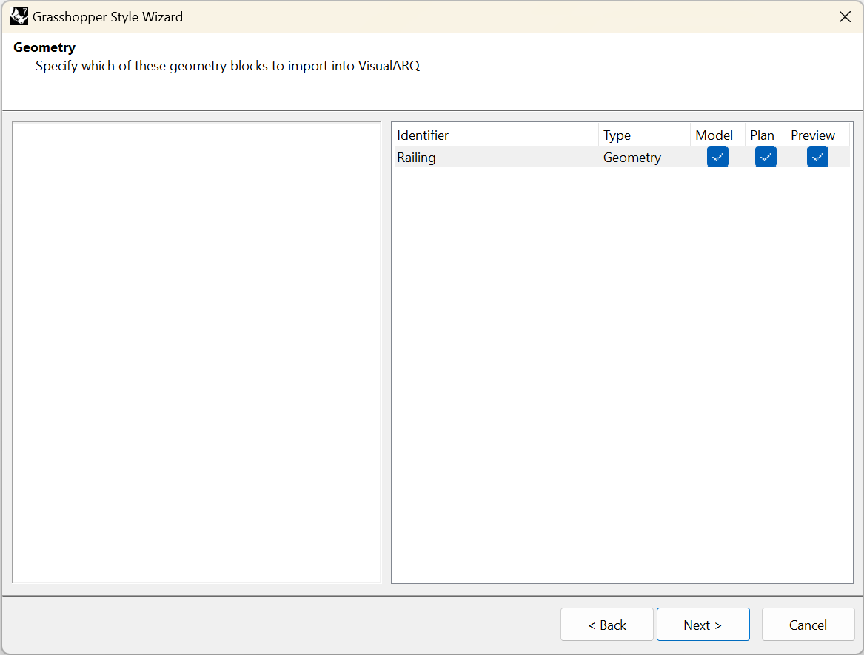Close the Grasshopper Style Wizard window
The width and height of the screenshot is (864, 655).
point(845,16)
